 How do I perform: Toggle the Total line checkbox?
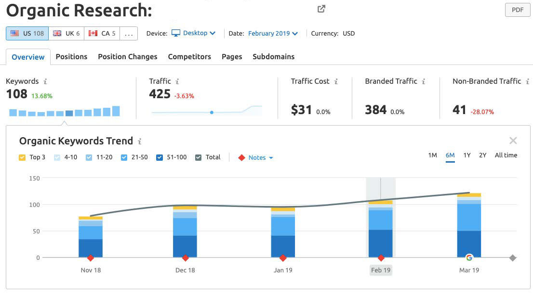coord(199,157)
